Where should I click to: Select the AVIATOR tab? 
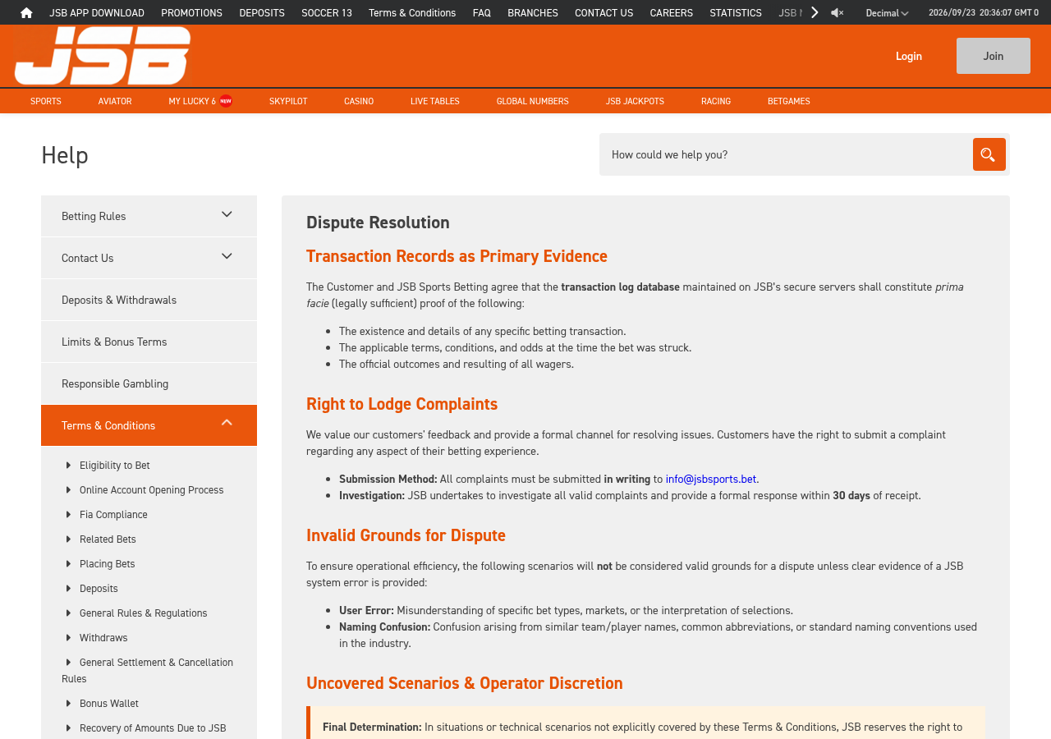pos(115,101)
